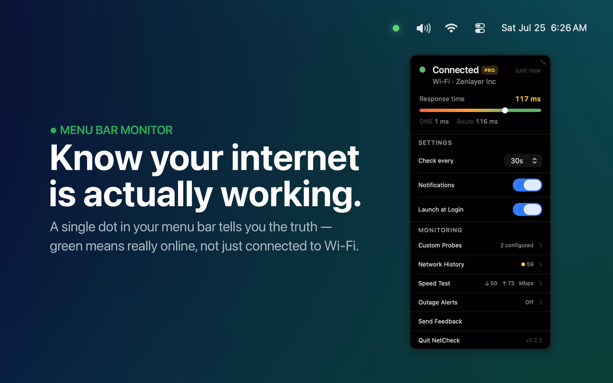Toggle the Notifications switch
The image size is (613, 383).
(x=527, y=185)
